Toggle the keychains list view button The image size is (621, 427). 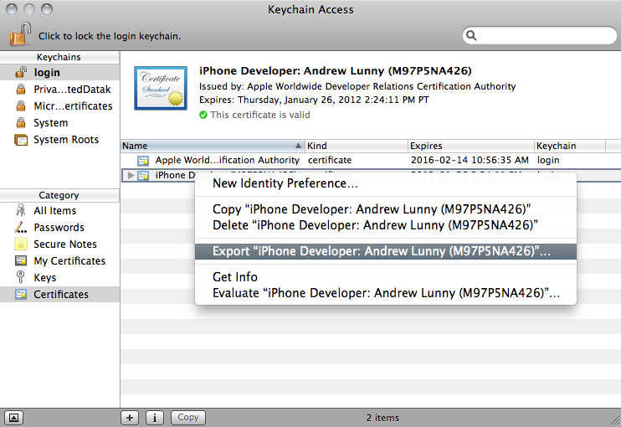15,417
